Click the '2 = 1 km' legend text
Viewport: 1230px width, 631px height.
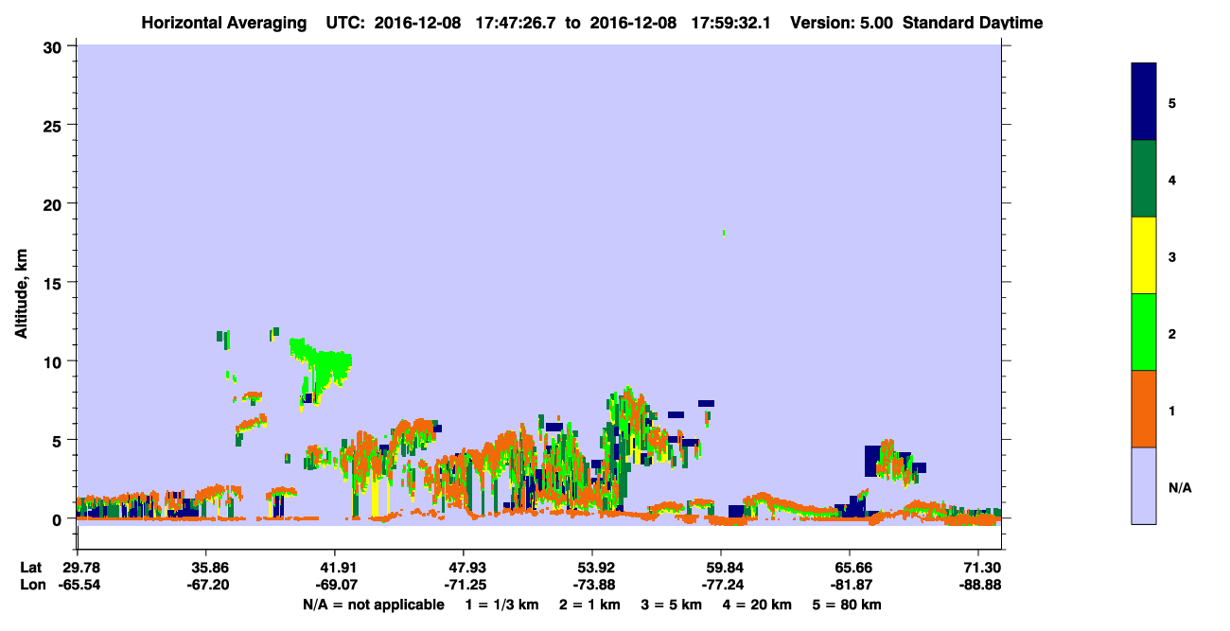[589, 605]
